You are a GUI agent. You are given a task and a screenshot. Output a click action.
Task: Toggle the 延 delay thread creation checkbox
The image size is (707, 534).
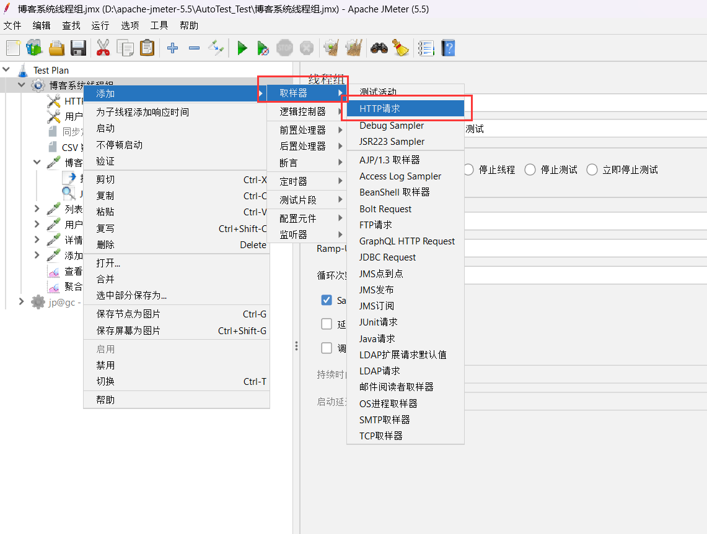click(327, 324)
